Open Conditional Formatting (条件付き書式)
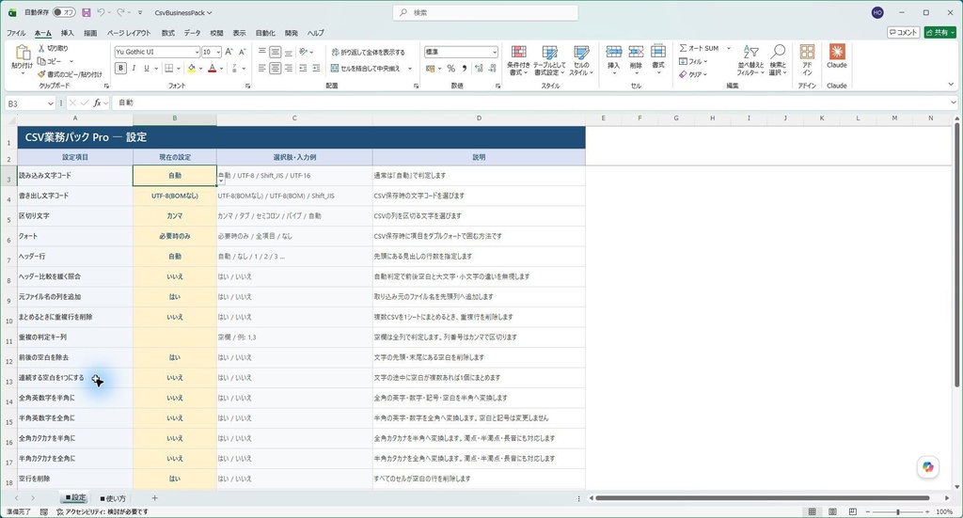The image size is (963, 518). click(518, 60)
